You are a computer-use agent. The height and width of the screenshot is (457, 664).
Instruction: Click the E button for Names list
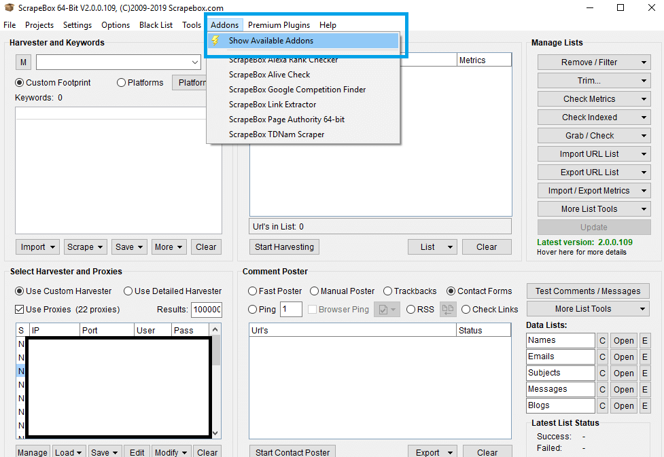[x=644, y=341]
